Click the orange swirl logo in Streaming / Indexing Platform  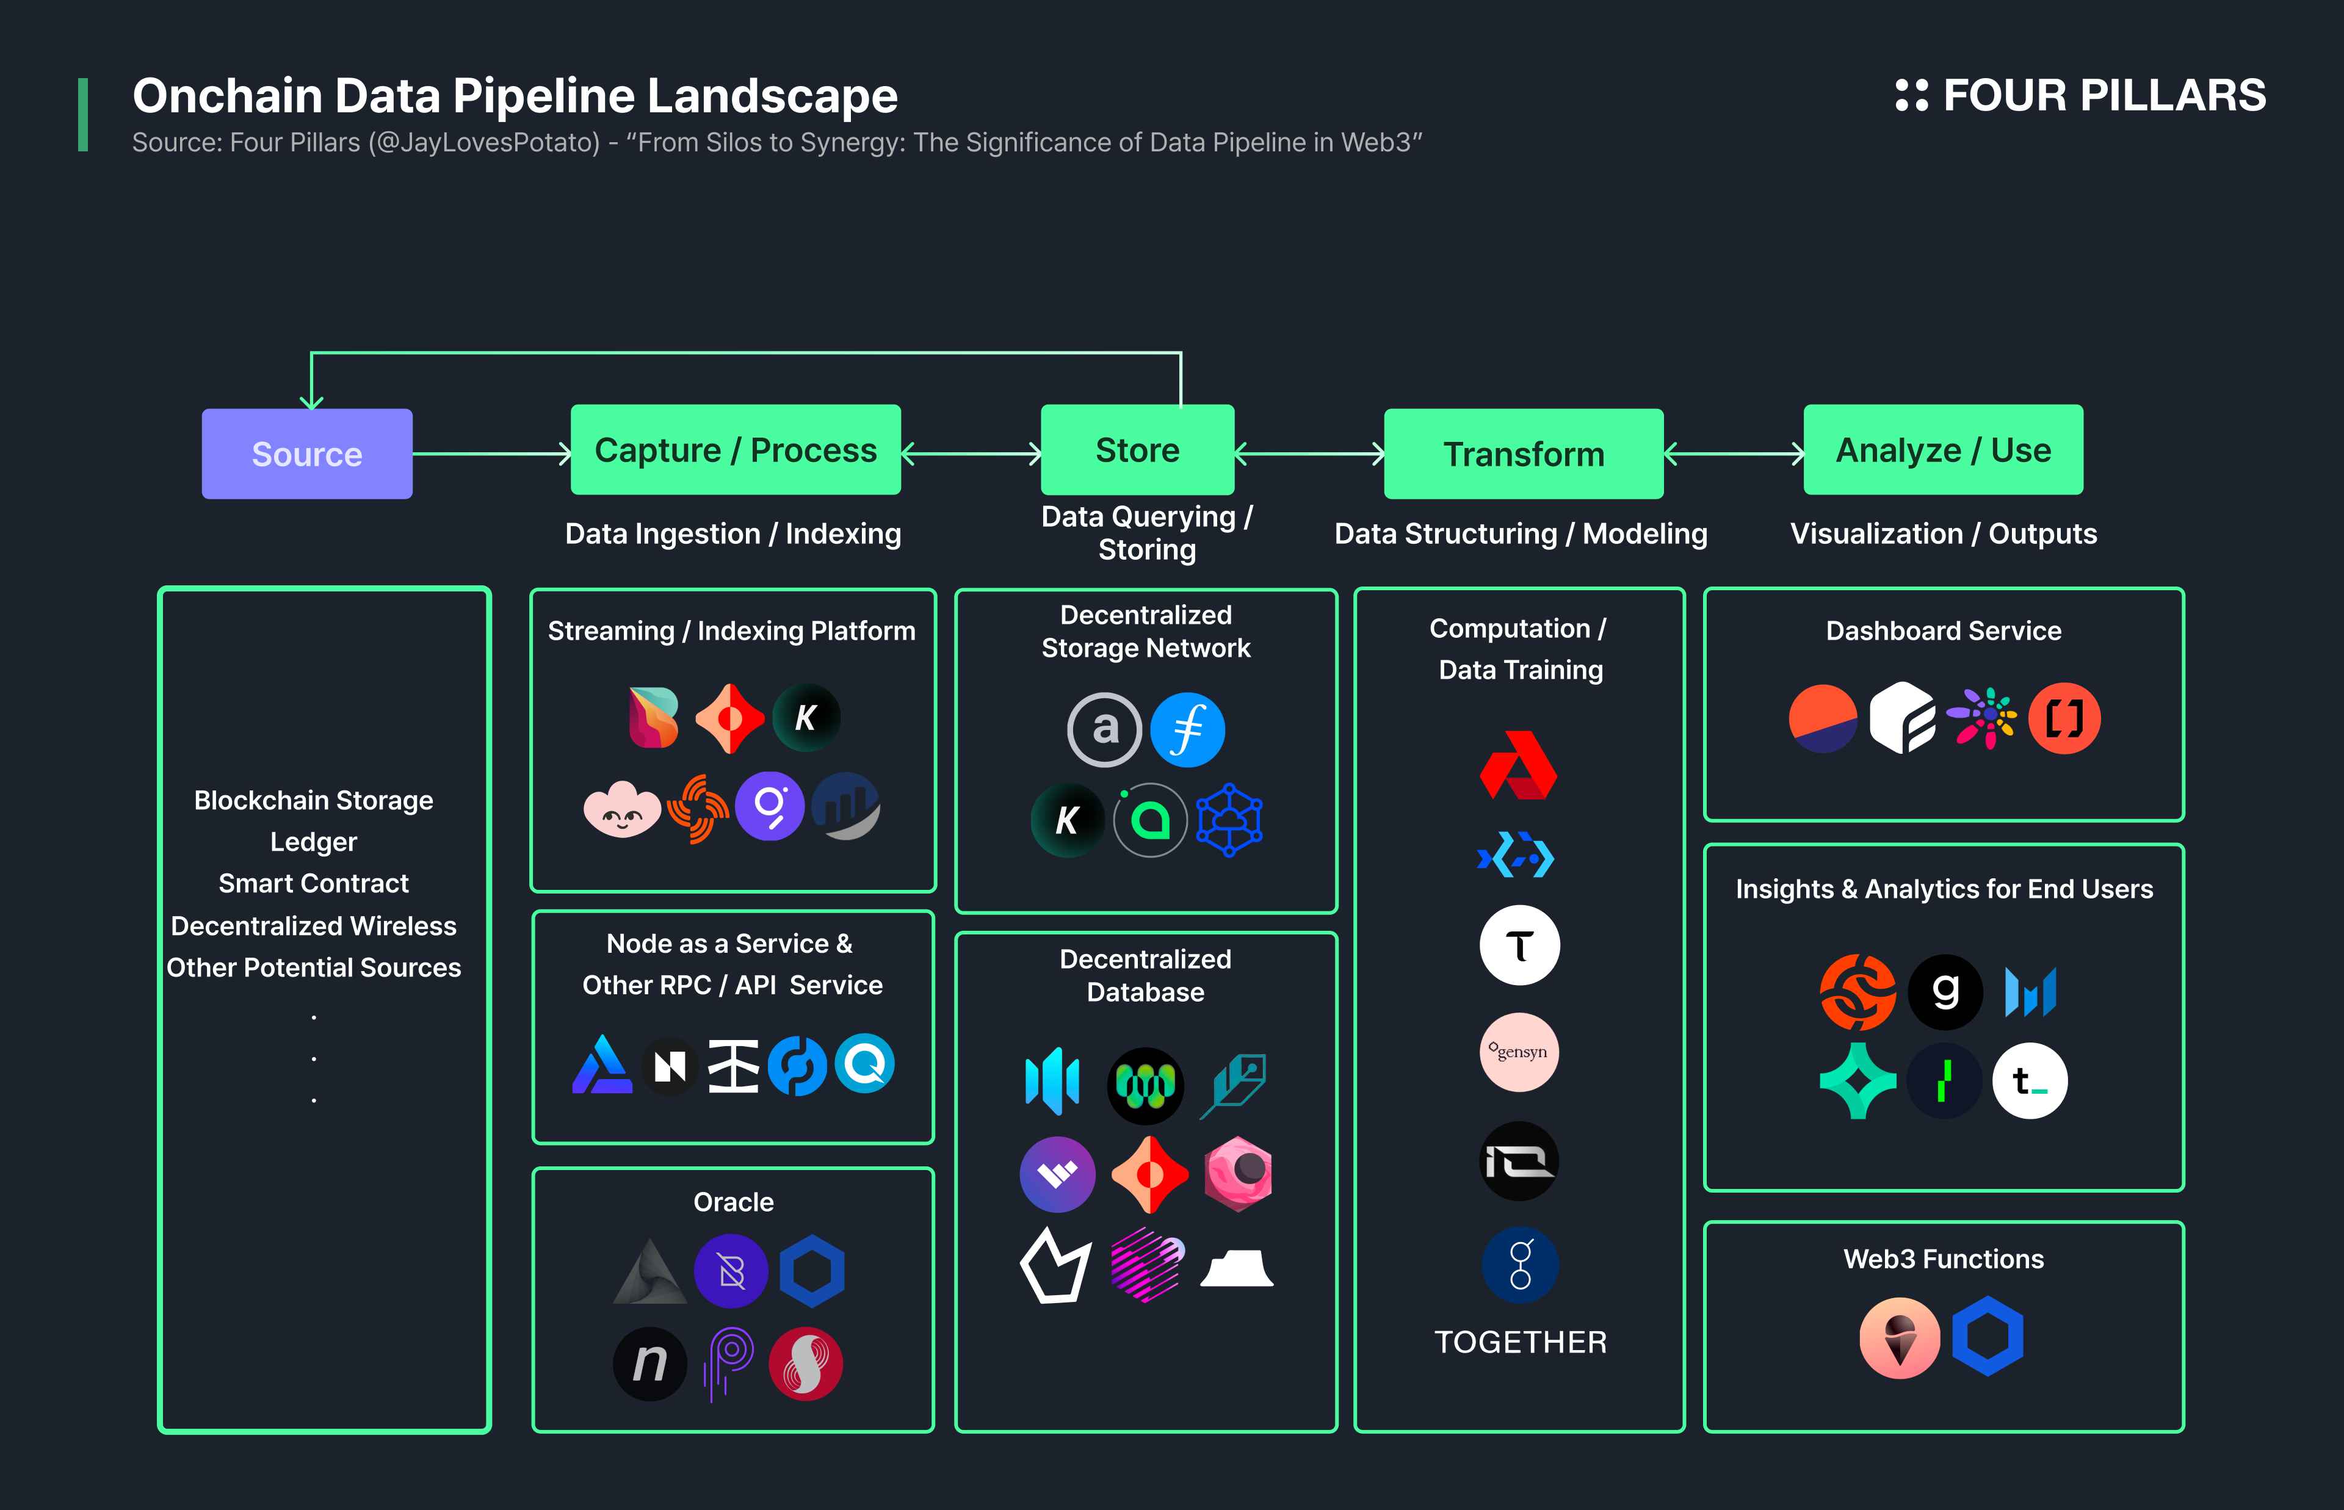coord(698,809)
